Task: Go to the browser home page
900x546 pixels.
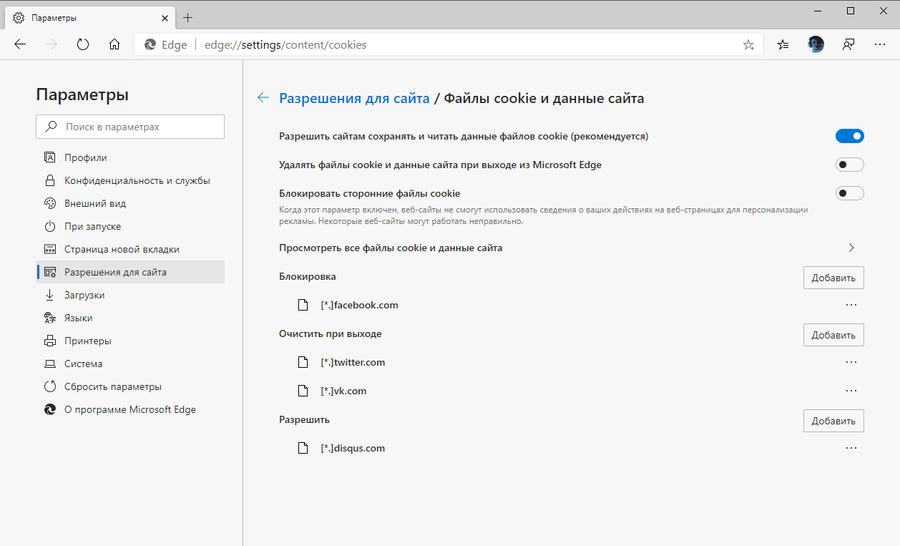Action: click(114, 44)
